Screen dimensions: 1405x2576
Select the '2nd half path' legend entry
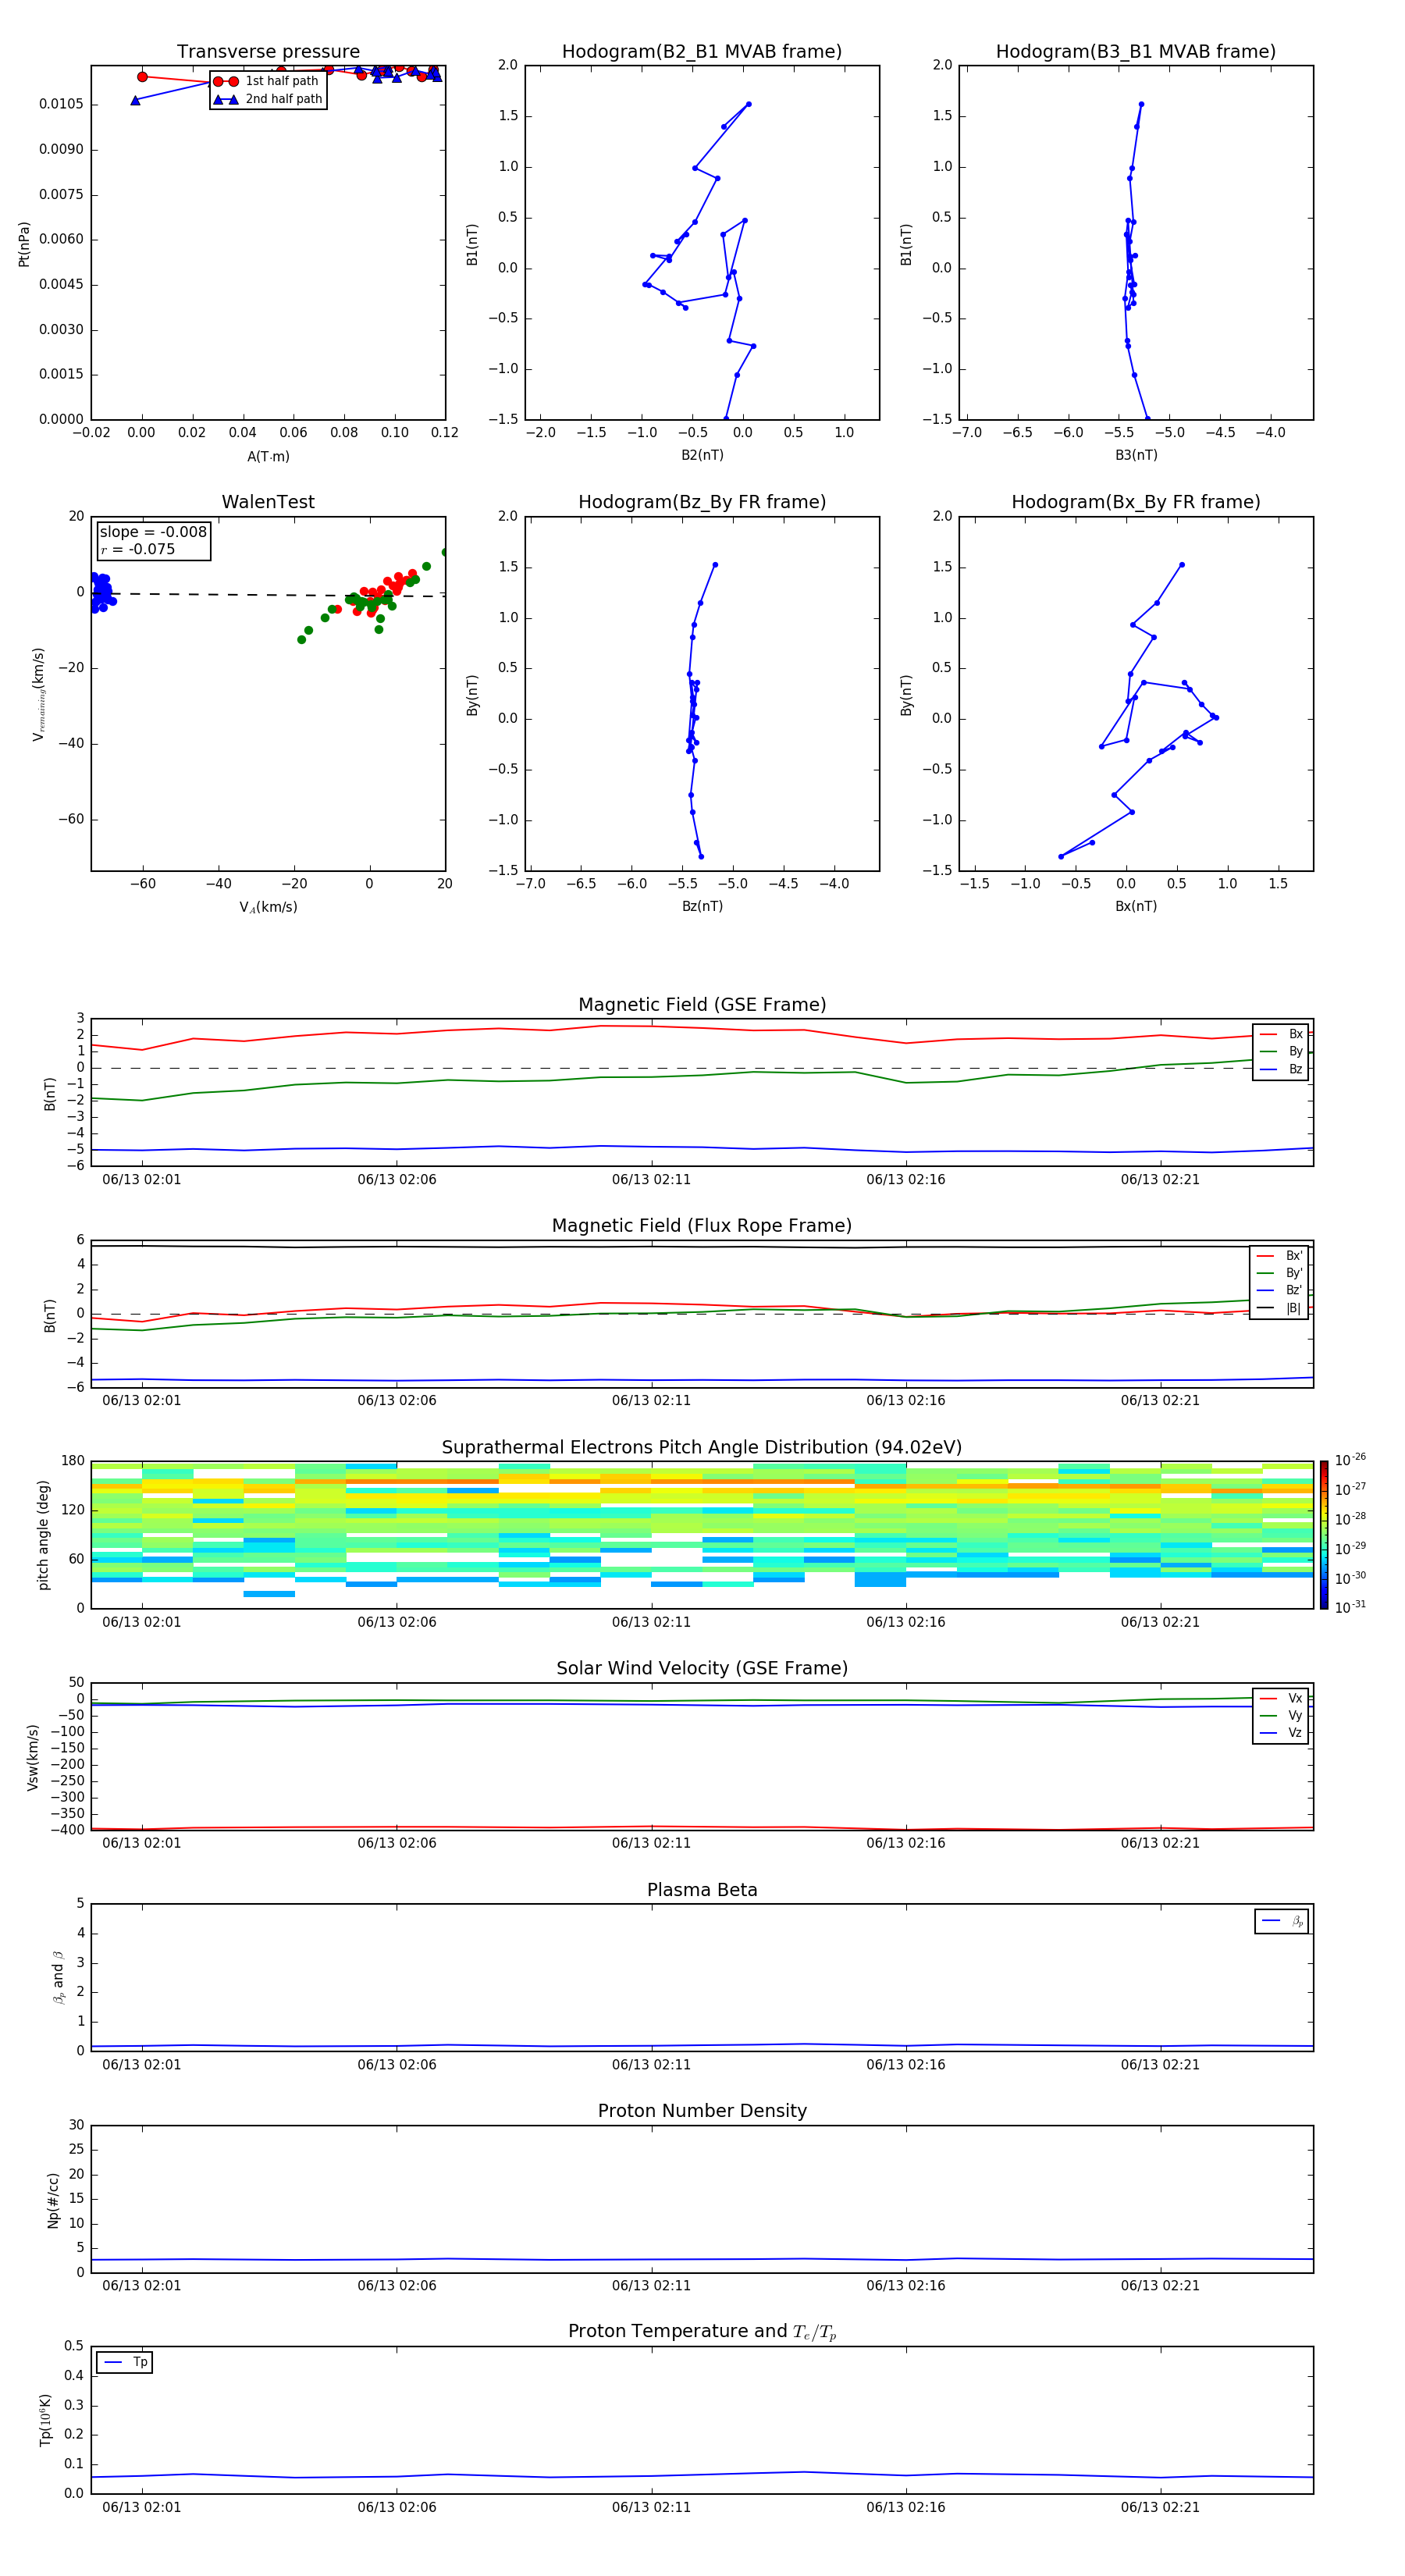click(268, 99)
